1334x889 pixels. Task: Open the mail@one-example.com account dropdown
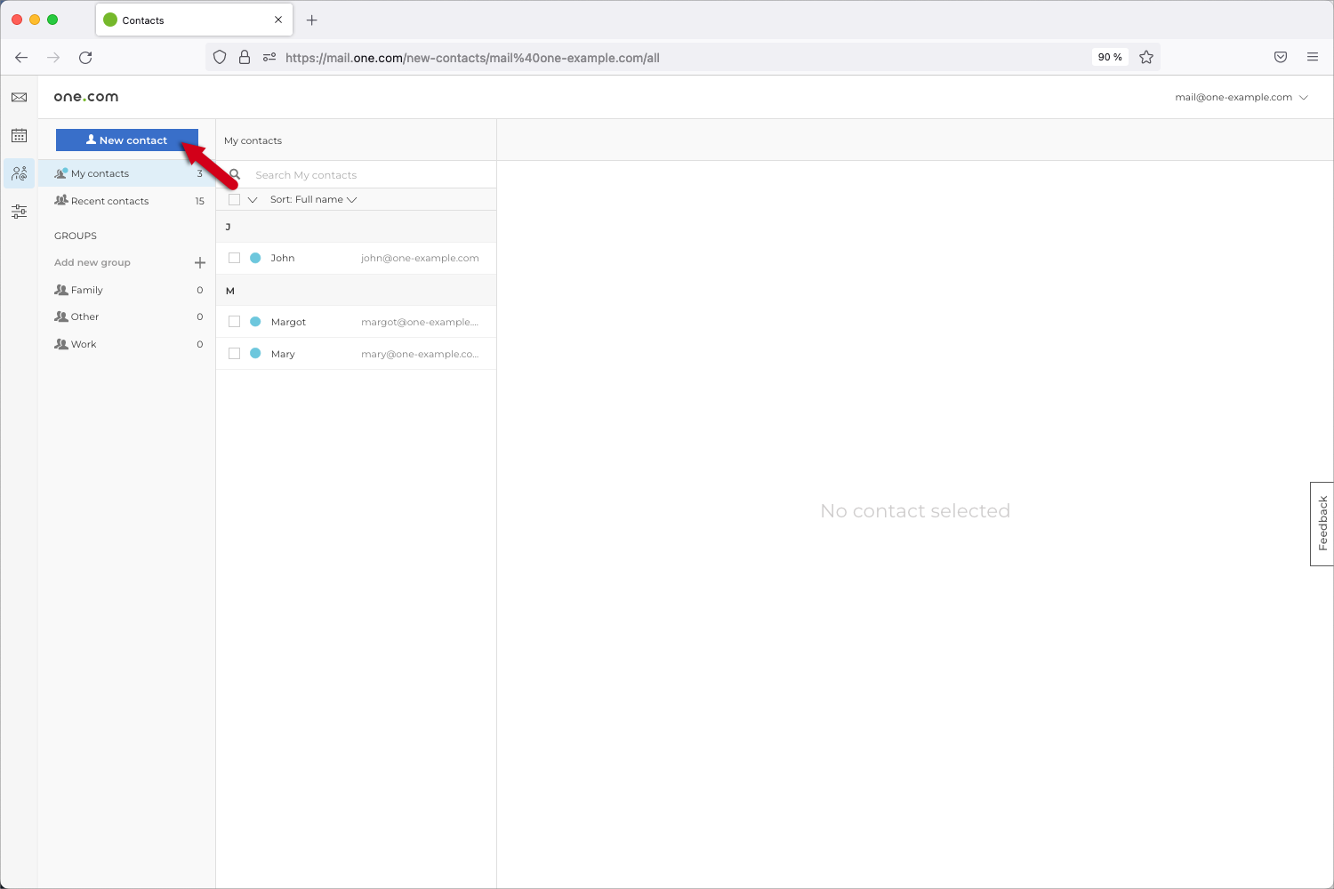(1241, 98)
